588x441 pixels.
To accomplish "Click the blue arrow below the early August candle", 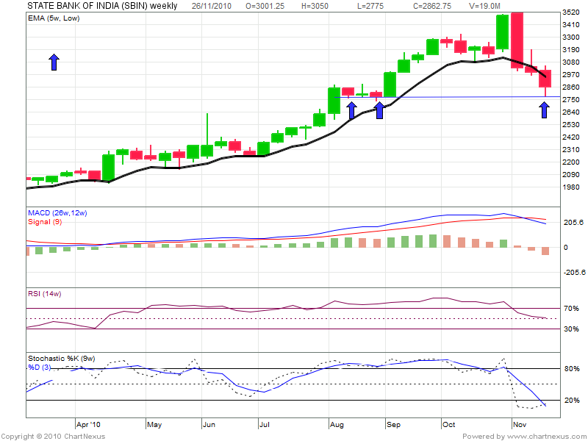I will pyautogui.click(x=351, y=110).
